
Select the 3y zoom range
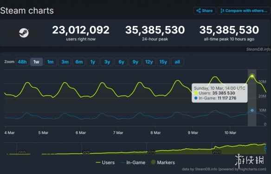(x=107, y=62)
